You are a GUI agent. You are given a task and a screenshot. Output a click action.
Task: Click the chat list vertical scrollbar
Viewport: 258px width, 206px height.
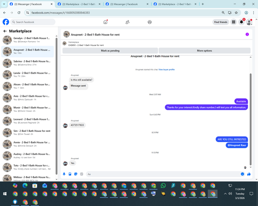point(56,107)
